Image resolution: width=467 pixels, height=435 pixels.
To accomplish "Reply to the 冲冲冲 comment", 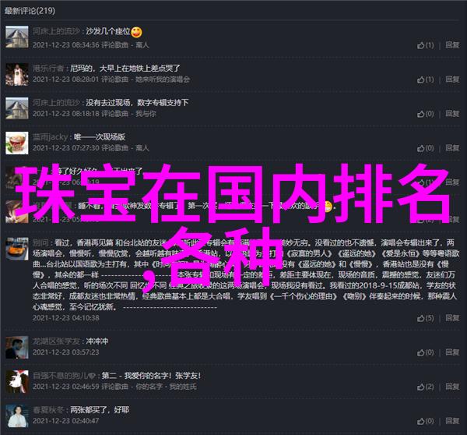I will coord(452,352).
